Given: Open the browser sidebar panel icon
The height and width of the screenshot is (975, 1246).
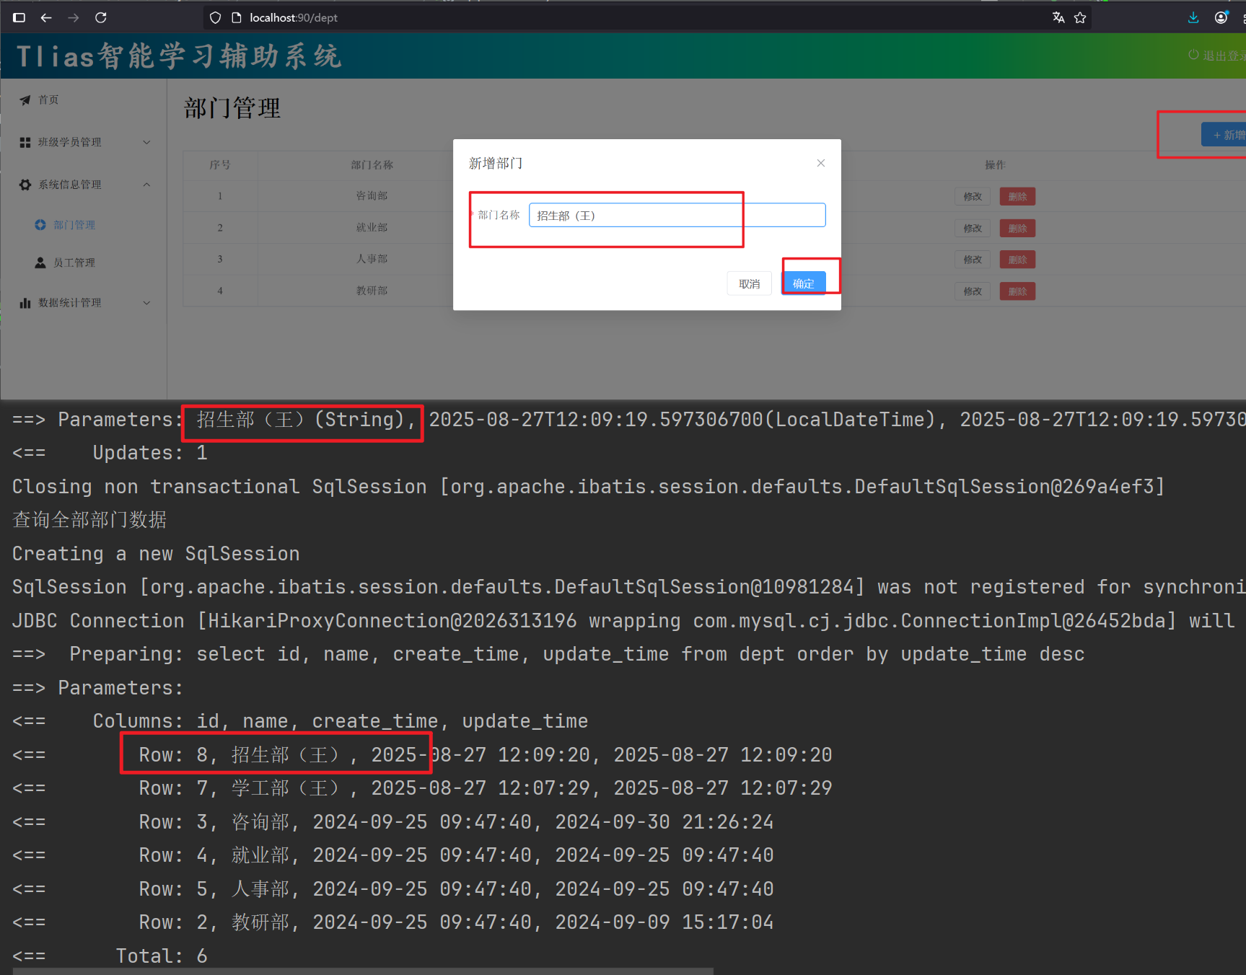Looking at the screenshot, I should click(x=19, y=18).
